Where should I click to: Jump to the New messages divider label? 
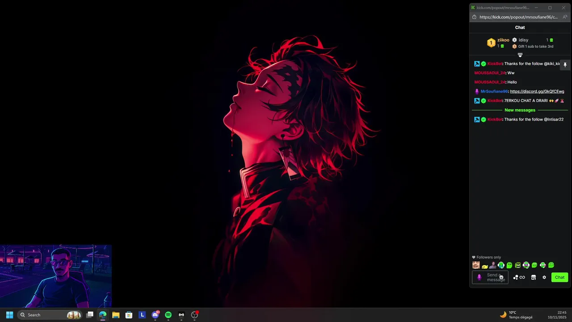click(x=520, y=110)
